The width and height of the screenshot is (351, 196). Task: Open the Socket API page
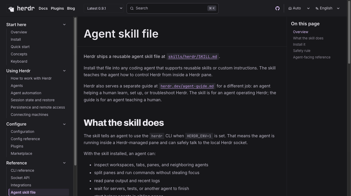click(20, 178)
